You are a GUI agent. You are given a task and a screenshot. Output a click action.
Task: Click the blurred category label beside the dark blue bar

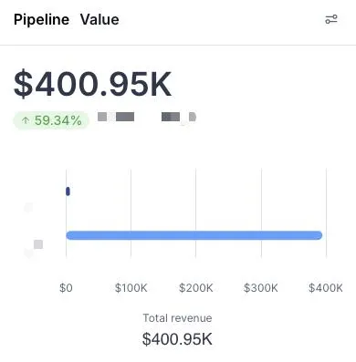pyautogui.click(x=28, y=208)
